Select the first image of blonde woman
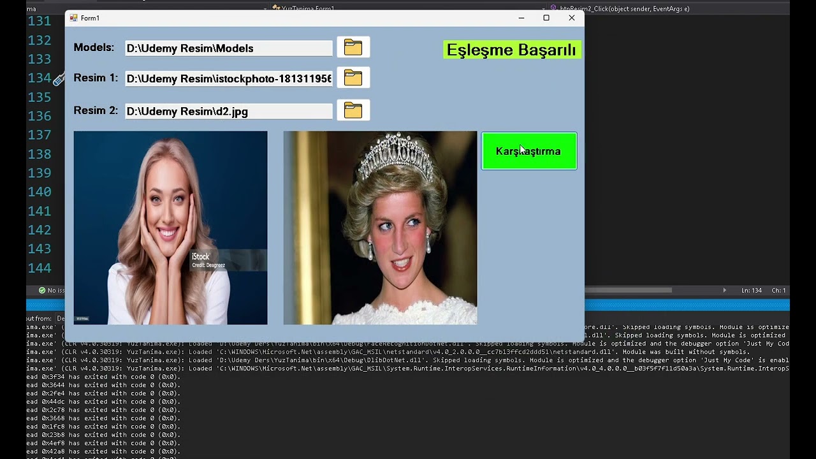Image resolution: width=816 pixels, height=459 pixels. coord(170,228)
